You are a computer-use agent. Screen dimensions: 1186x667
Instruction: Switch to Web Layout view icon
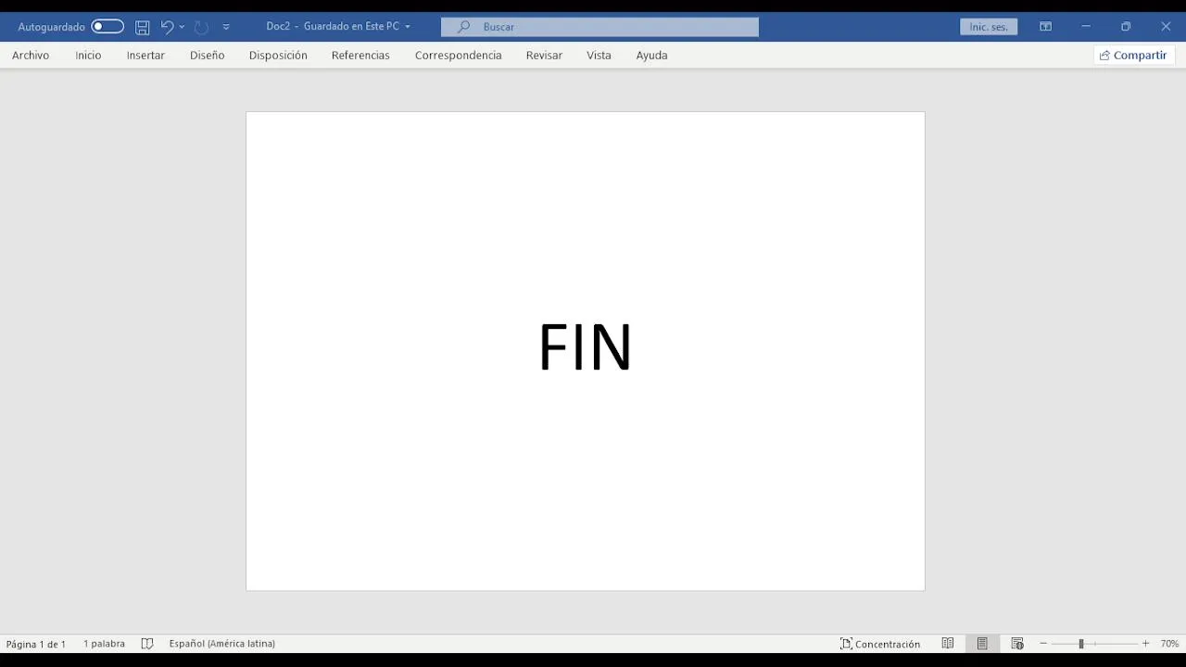pyautogui.click(x=1017, y=644)
